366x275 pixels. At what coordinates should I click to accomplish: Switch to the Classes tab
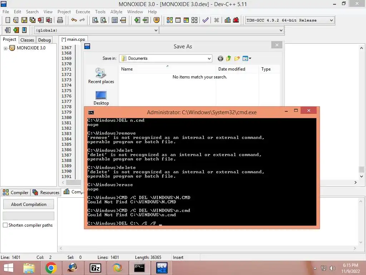pyautogui.click(x=27, y=40)
